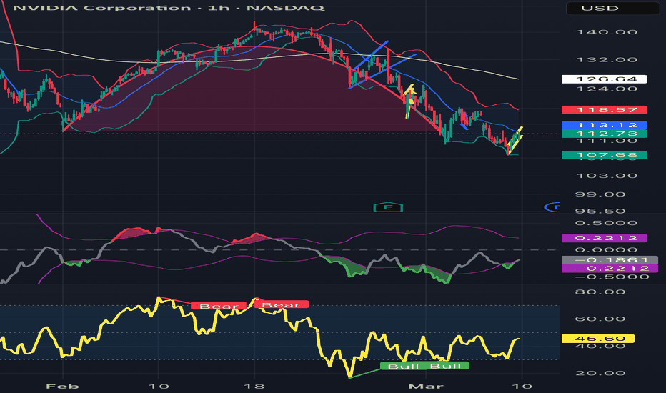Click the blue 113.12 price label

point(604,125)
